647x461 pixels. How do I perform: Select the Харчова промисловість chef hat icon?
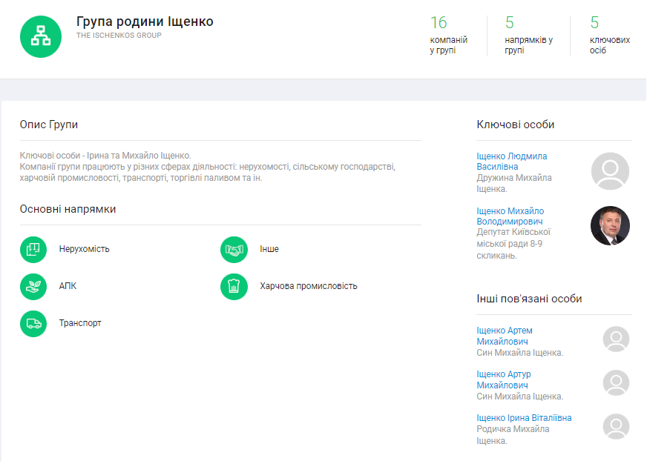point(234,286)
